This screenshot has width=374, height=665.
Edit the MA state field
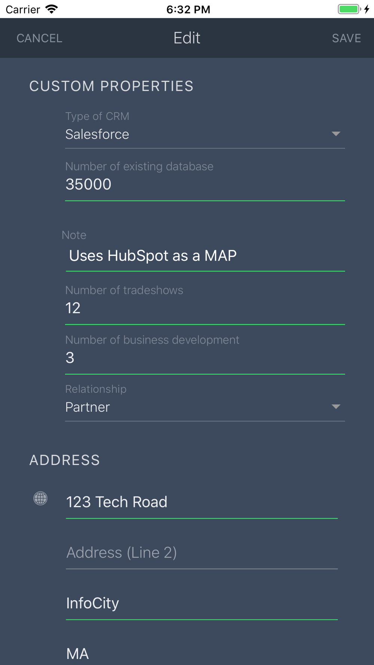coord(201,653)
